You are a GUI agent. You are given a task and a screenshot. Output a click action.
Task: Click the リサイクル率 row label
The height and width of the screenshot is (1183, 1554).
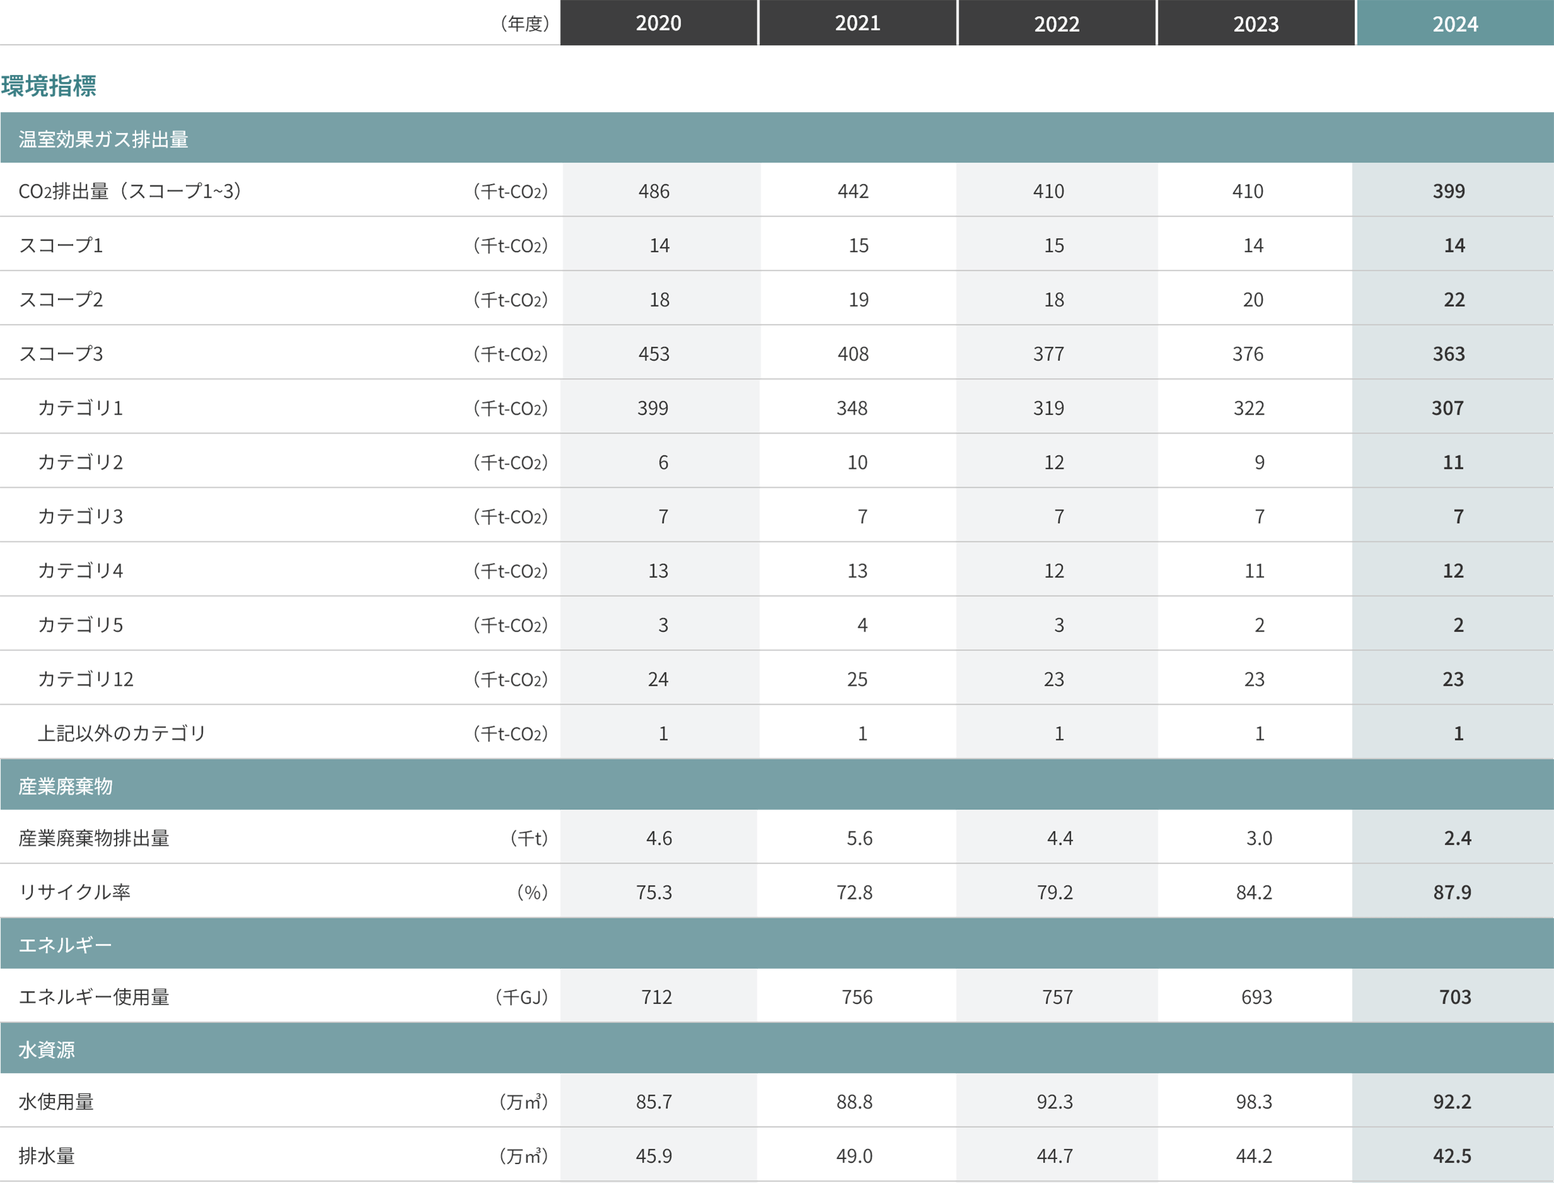click(74, 892)
